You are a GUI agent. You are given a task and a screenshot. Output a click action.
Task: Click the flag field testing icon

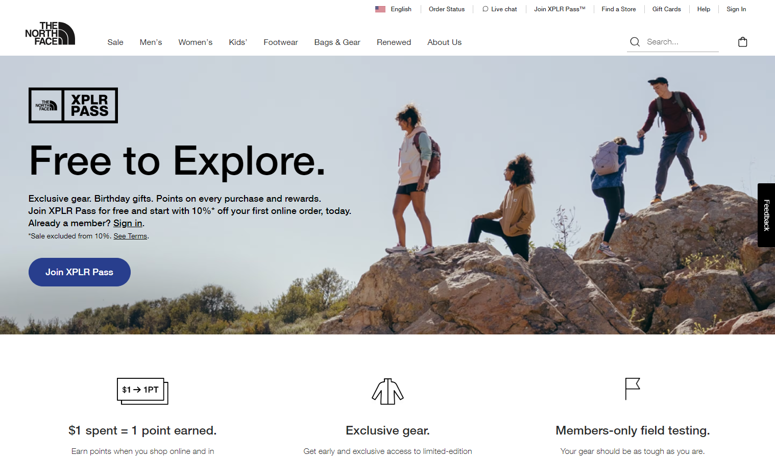pos(633,389)
